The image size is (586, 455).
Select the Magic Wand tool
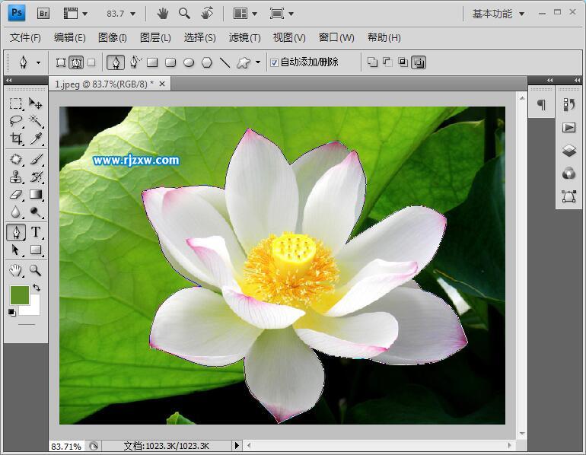[36, 121]
